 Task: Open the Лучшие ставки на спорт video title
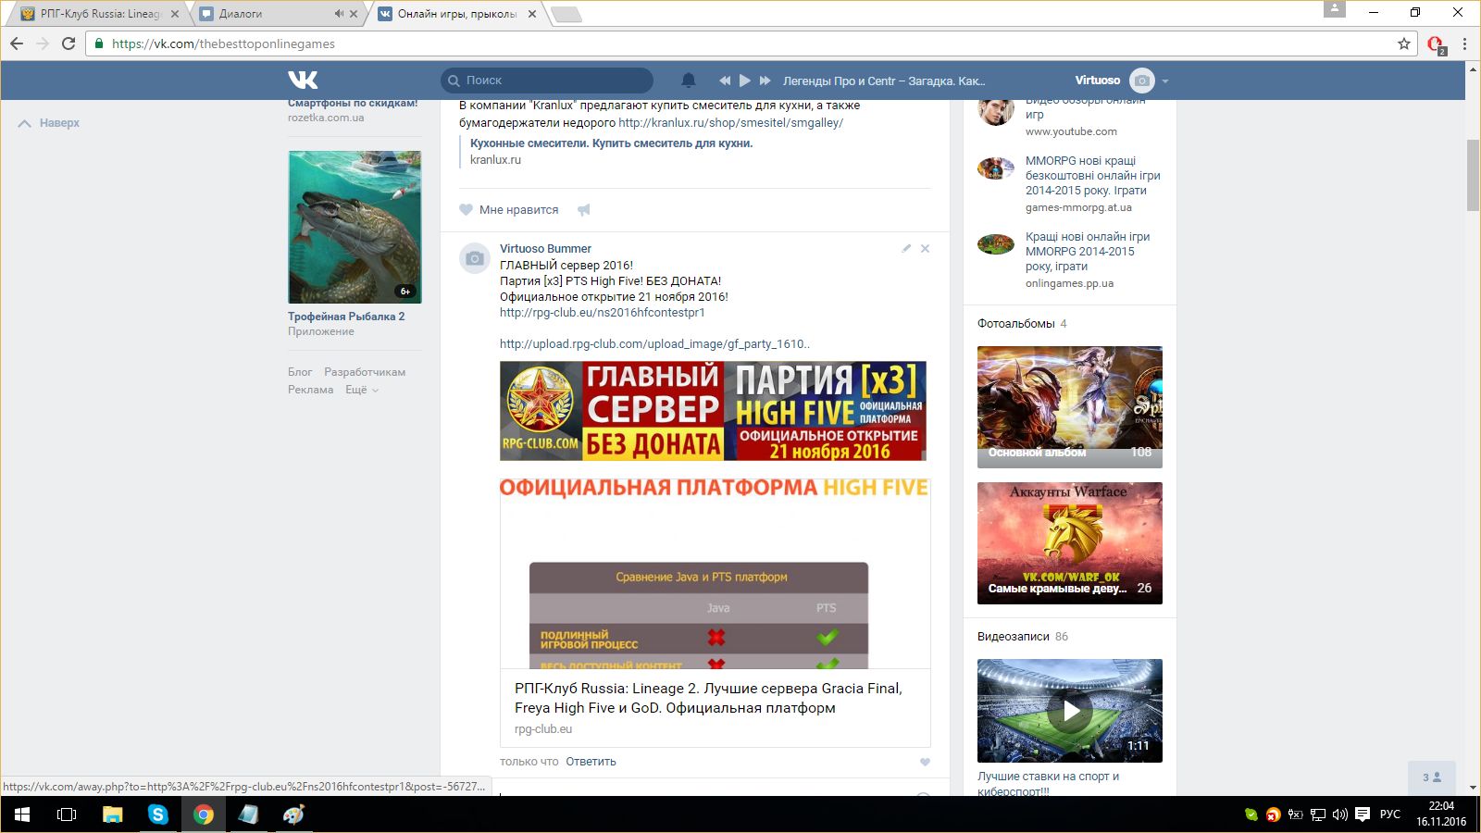tap(1048, 783)
